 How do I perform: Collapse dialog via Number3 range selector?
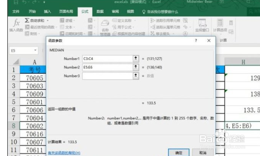pos(136,76)
